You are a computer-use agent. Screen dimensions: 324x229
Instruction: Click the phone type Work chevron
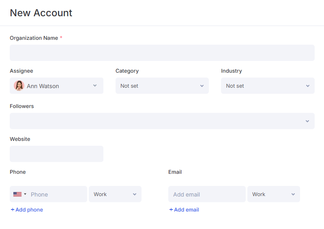tap(135, 194)
